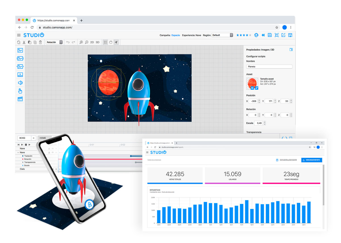Click the cut scissors icon

24,42
